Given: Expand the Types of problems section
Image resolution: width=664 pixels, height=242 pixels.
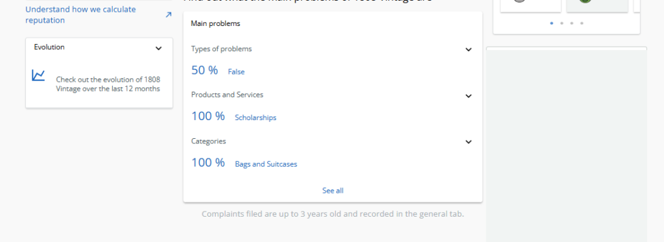Looking at the screenshot, I should pos(468,49).
